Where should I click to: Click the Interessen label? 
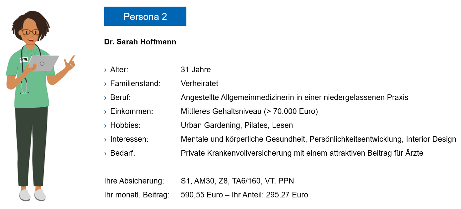[129, 139]
